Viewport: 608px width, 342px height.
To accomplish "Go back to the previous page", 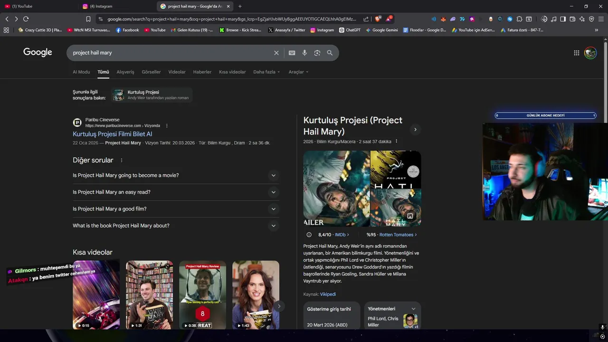I will [x=7, y=19].
